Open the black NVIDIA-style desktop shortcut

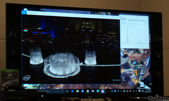coord(142,63)
